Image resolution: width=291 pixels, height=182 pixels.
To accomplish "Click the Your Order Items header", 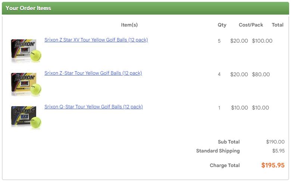I will pos(28,8).
